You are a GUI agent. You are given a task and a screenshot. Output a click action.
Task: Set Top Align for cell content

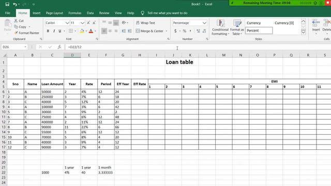[x=104, y=23]
